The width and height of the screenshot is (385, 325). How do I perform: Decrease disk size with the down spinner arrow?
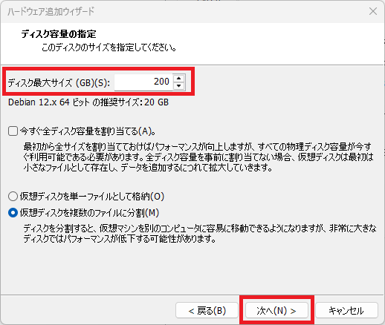[179, 86]
